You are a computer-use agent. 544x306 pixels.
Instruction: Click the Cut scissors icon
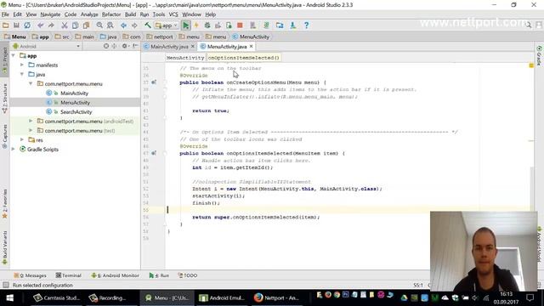65,25
